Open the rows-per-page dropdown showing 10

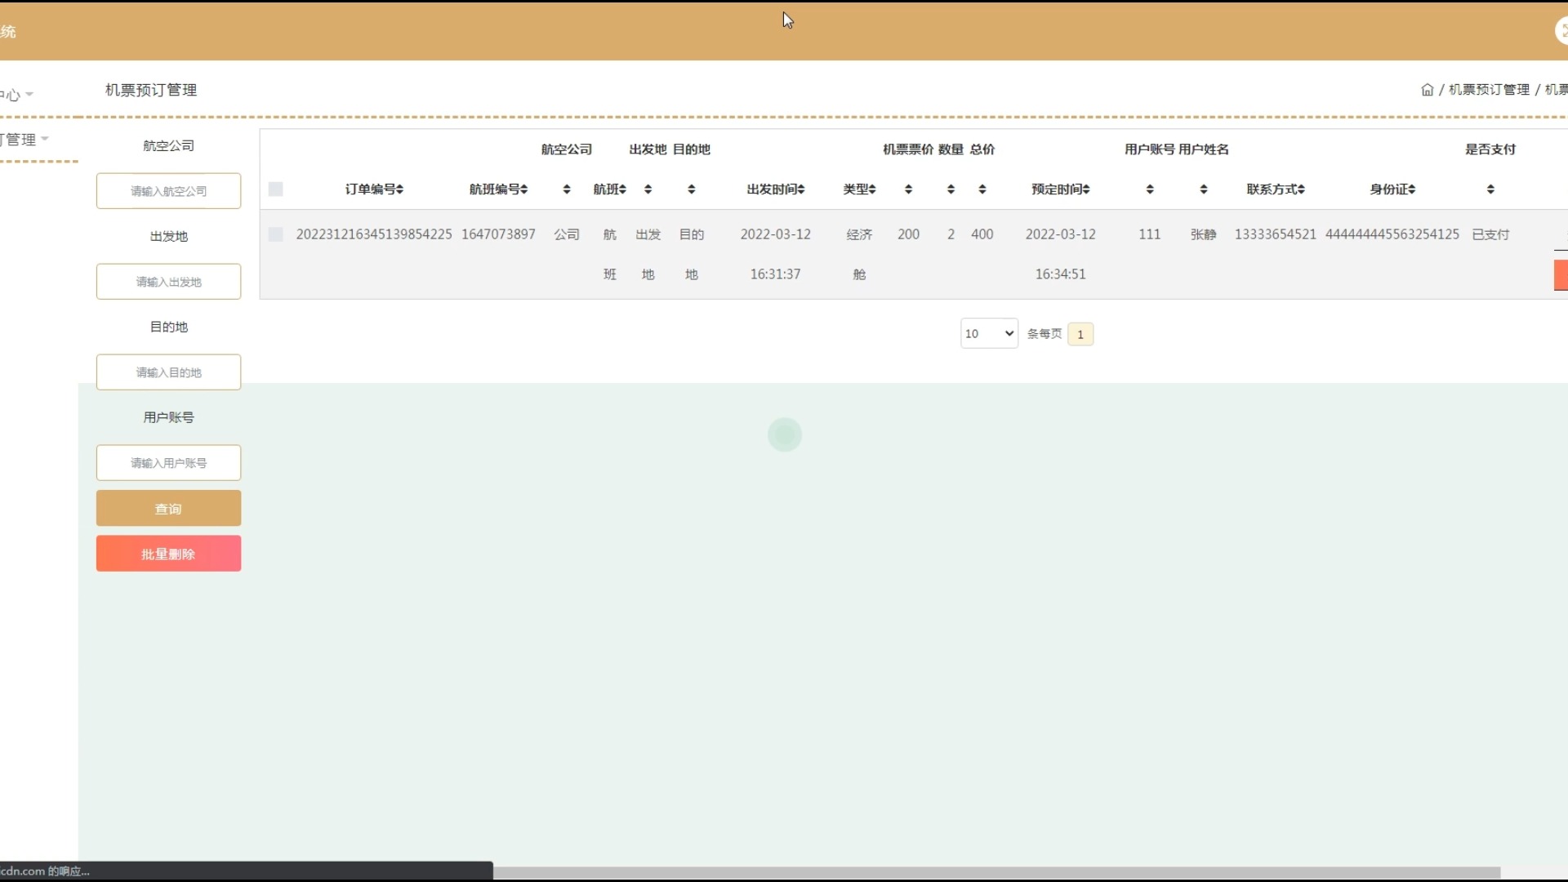(989, 333)
